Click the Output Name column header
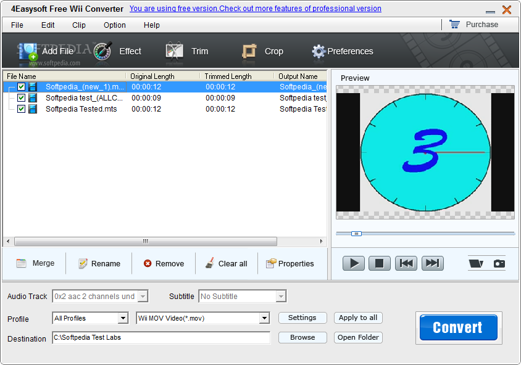 [301, 76]
